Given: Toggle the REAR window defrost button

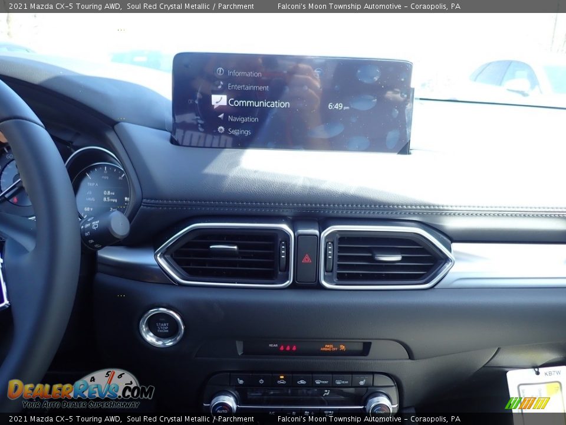Looking at the screenshot, I should coord(341,381).
